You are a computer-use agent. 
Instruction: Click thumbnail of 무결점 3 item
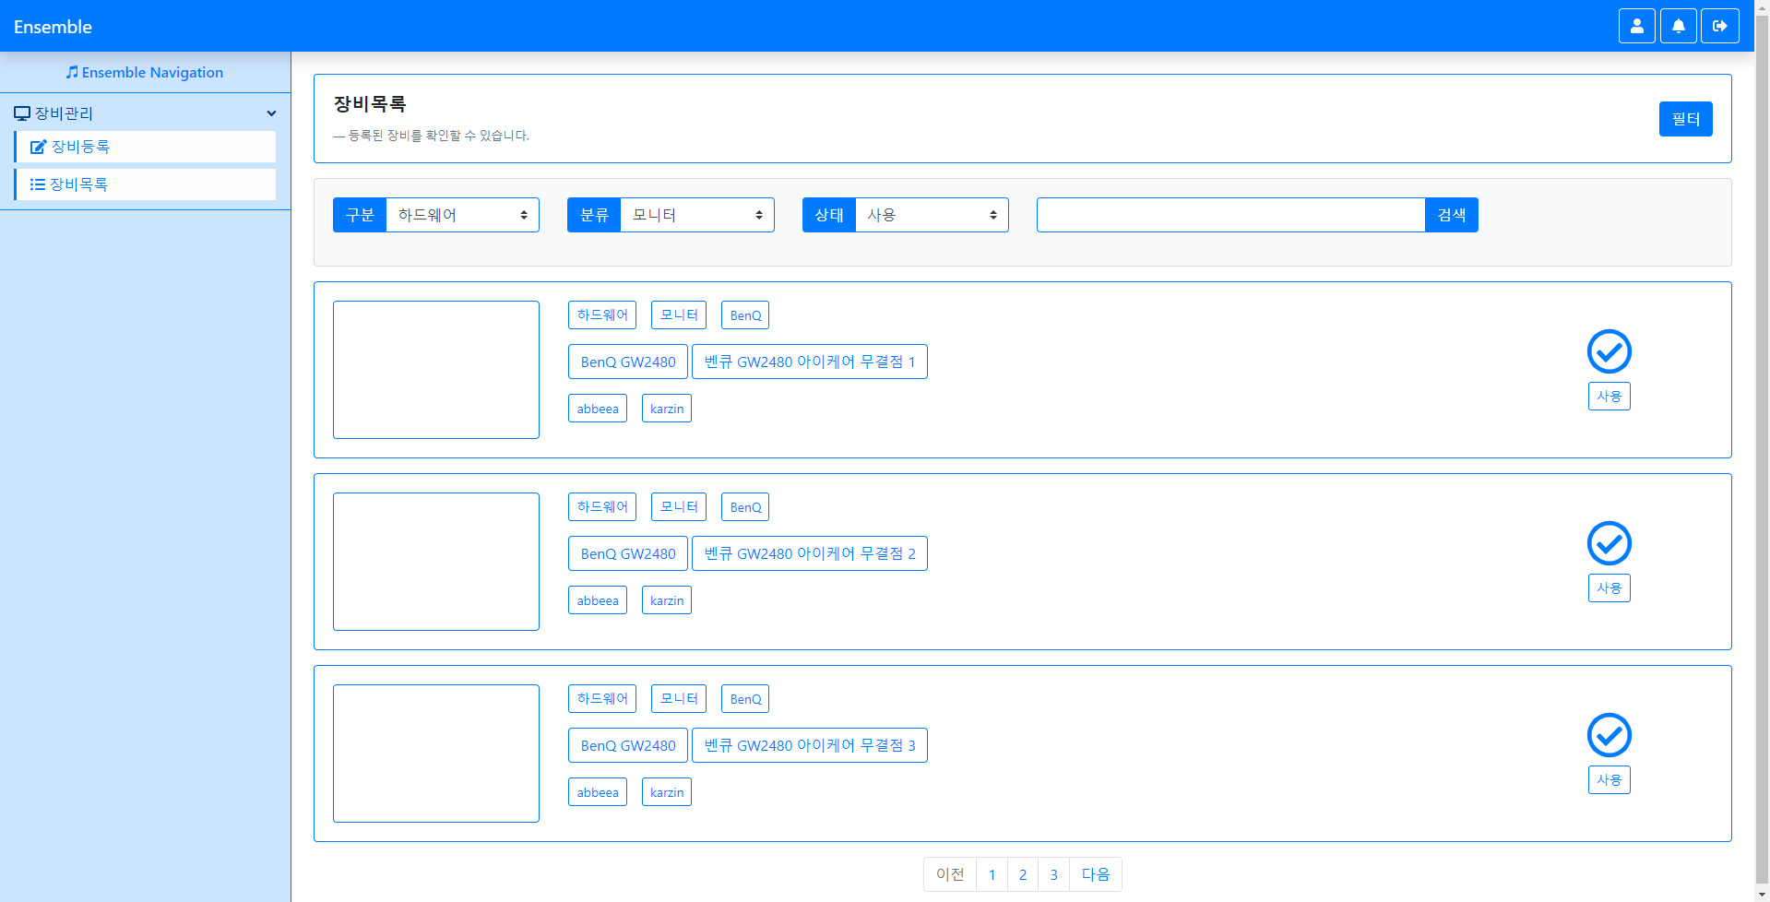[x=436, y=754]
